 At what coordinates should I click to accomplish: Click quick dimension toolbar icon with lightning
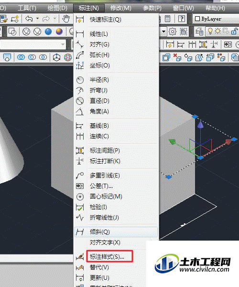pyautogui.click(x=170, y=44)
